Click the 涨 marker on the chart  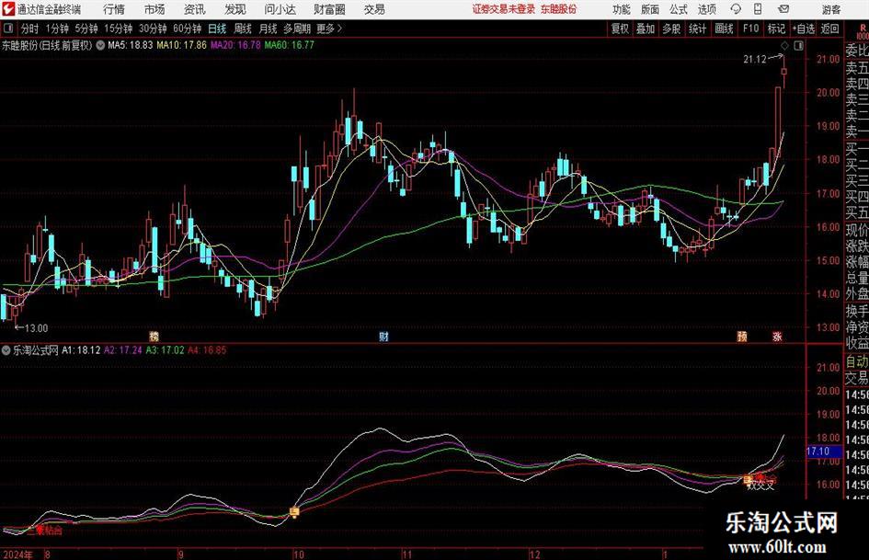point(778,336)
